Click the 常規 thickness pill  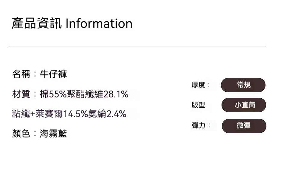point(243,85)
